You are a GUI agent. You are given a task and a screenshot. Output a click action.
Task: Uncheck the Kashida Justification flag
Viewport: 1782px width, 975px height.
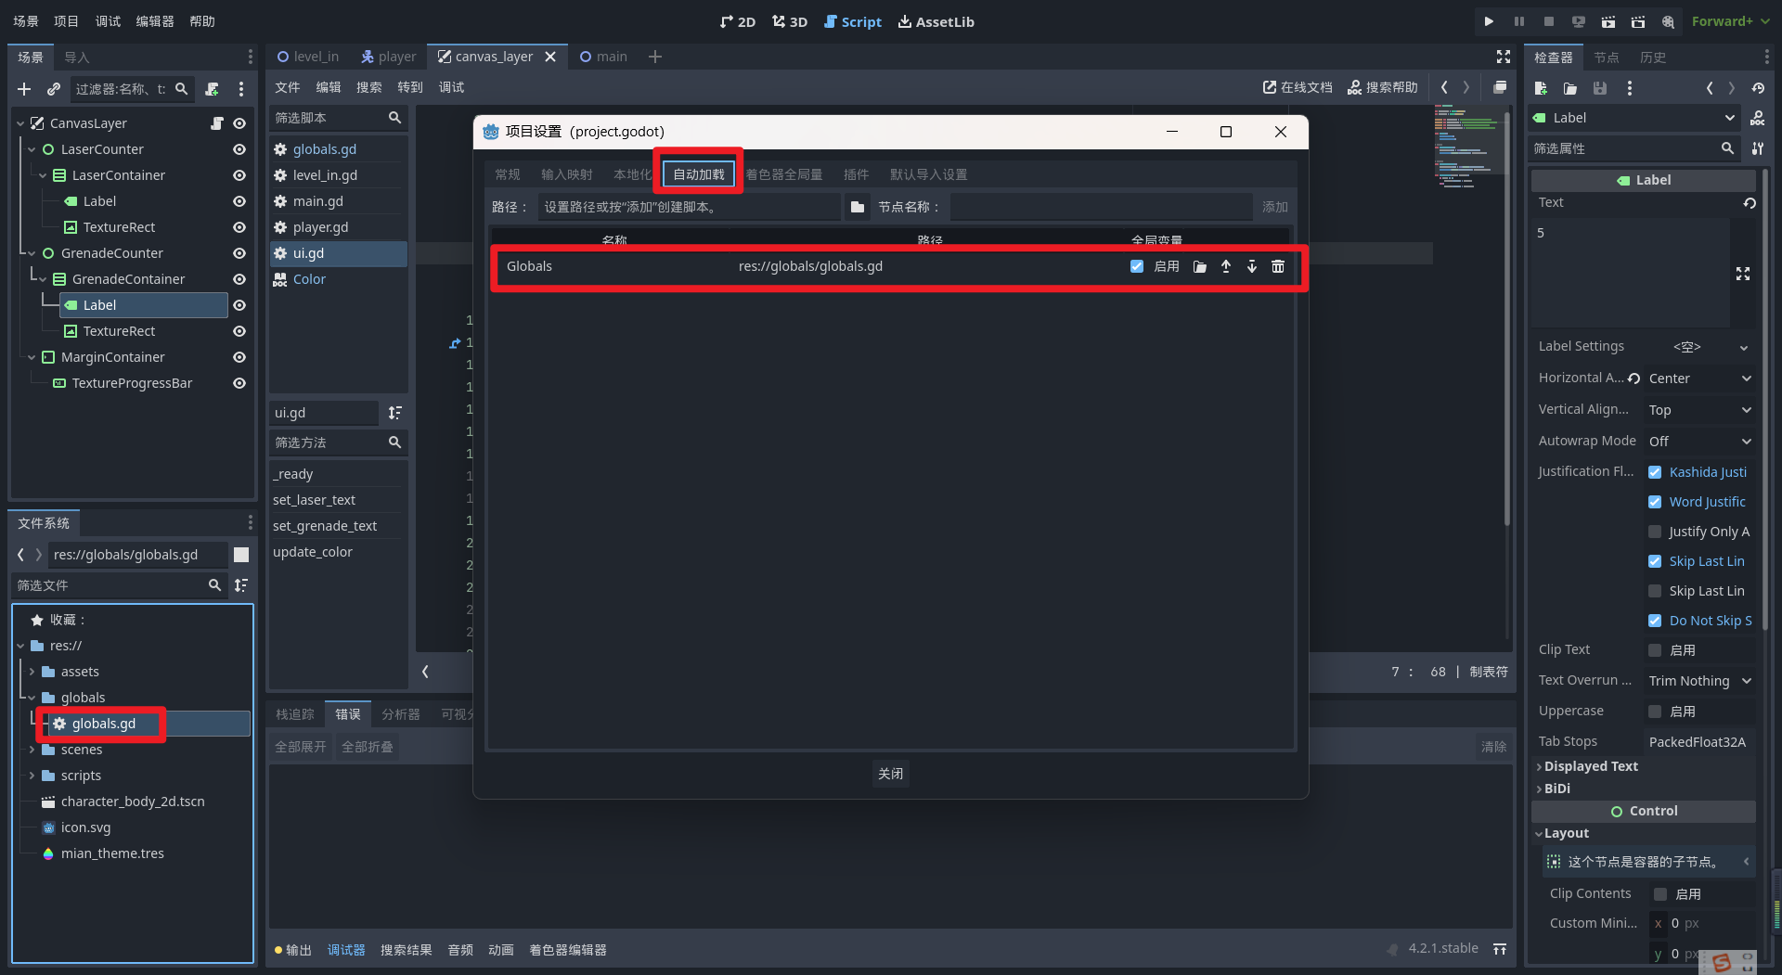tap(1655, 472)
